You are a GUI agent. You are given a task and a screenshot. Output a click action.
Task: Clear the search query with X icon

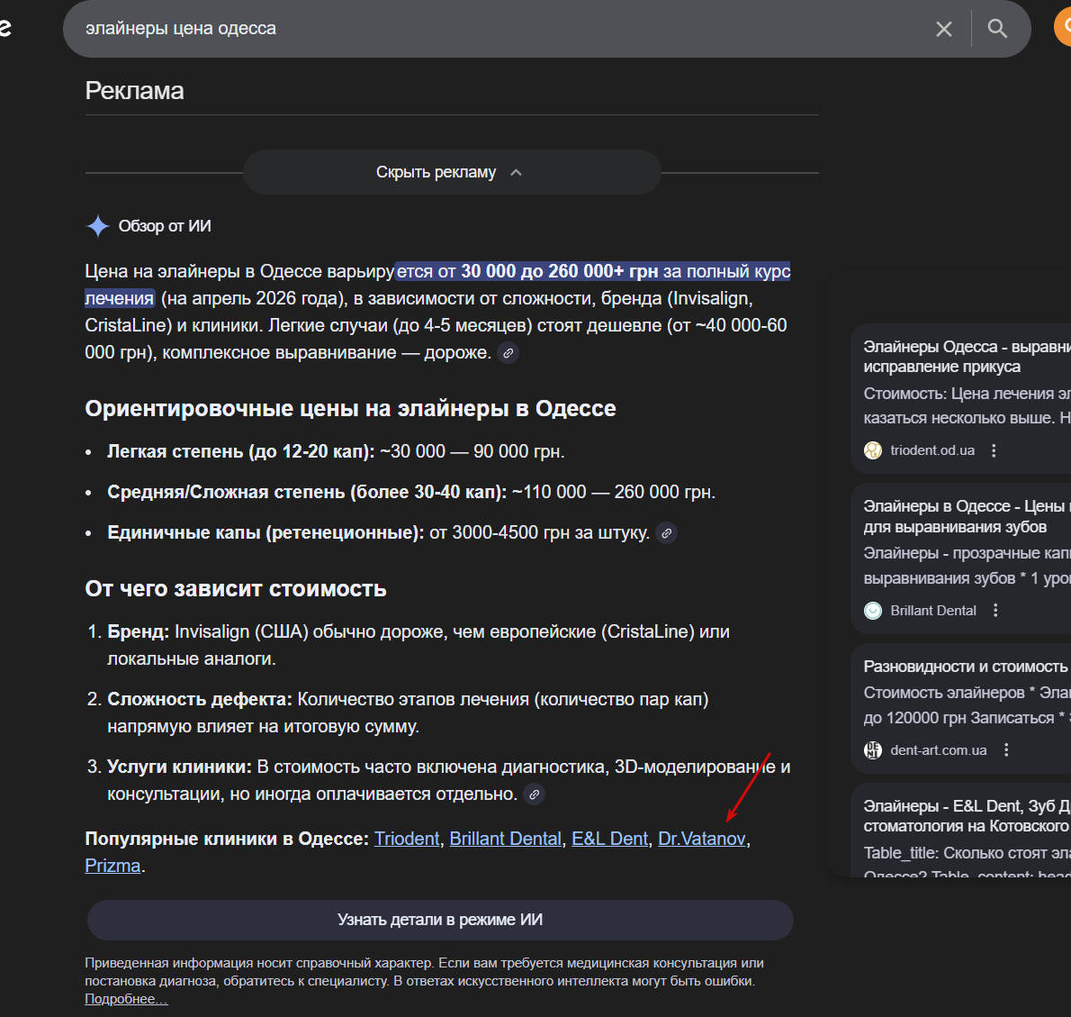coord(943,29)
